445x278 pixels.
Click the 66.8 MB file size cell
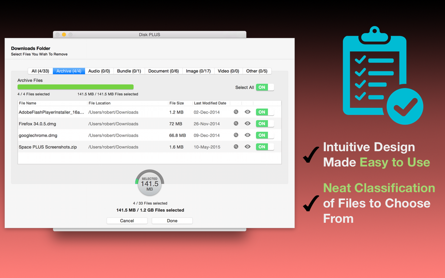coord(177,136)
